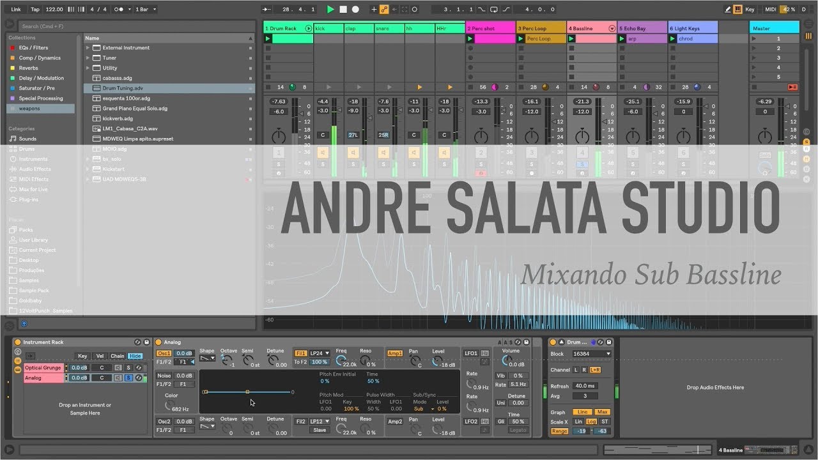Click the Tap tempo button

[x=35, y=10]
